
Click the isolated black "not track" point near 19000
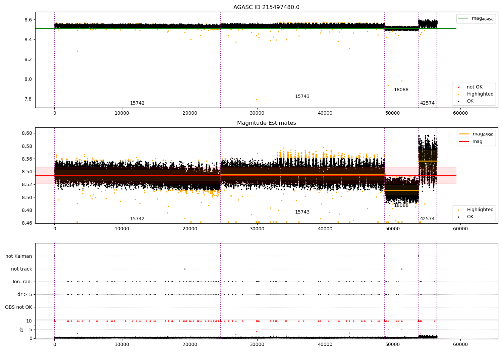[185, 269]
